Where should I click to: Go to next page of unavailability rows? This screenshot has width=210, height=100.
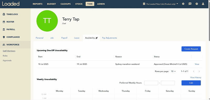[x=199, y=71]
